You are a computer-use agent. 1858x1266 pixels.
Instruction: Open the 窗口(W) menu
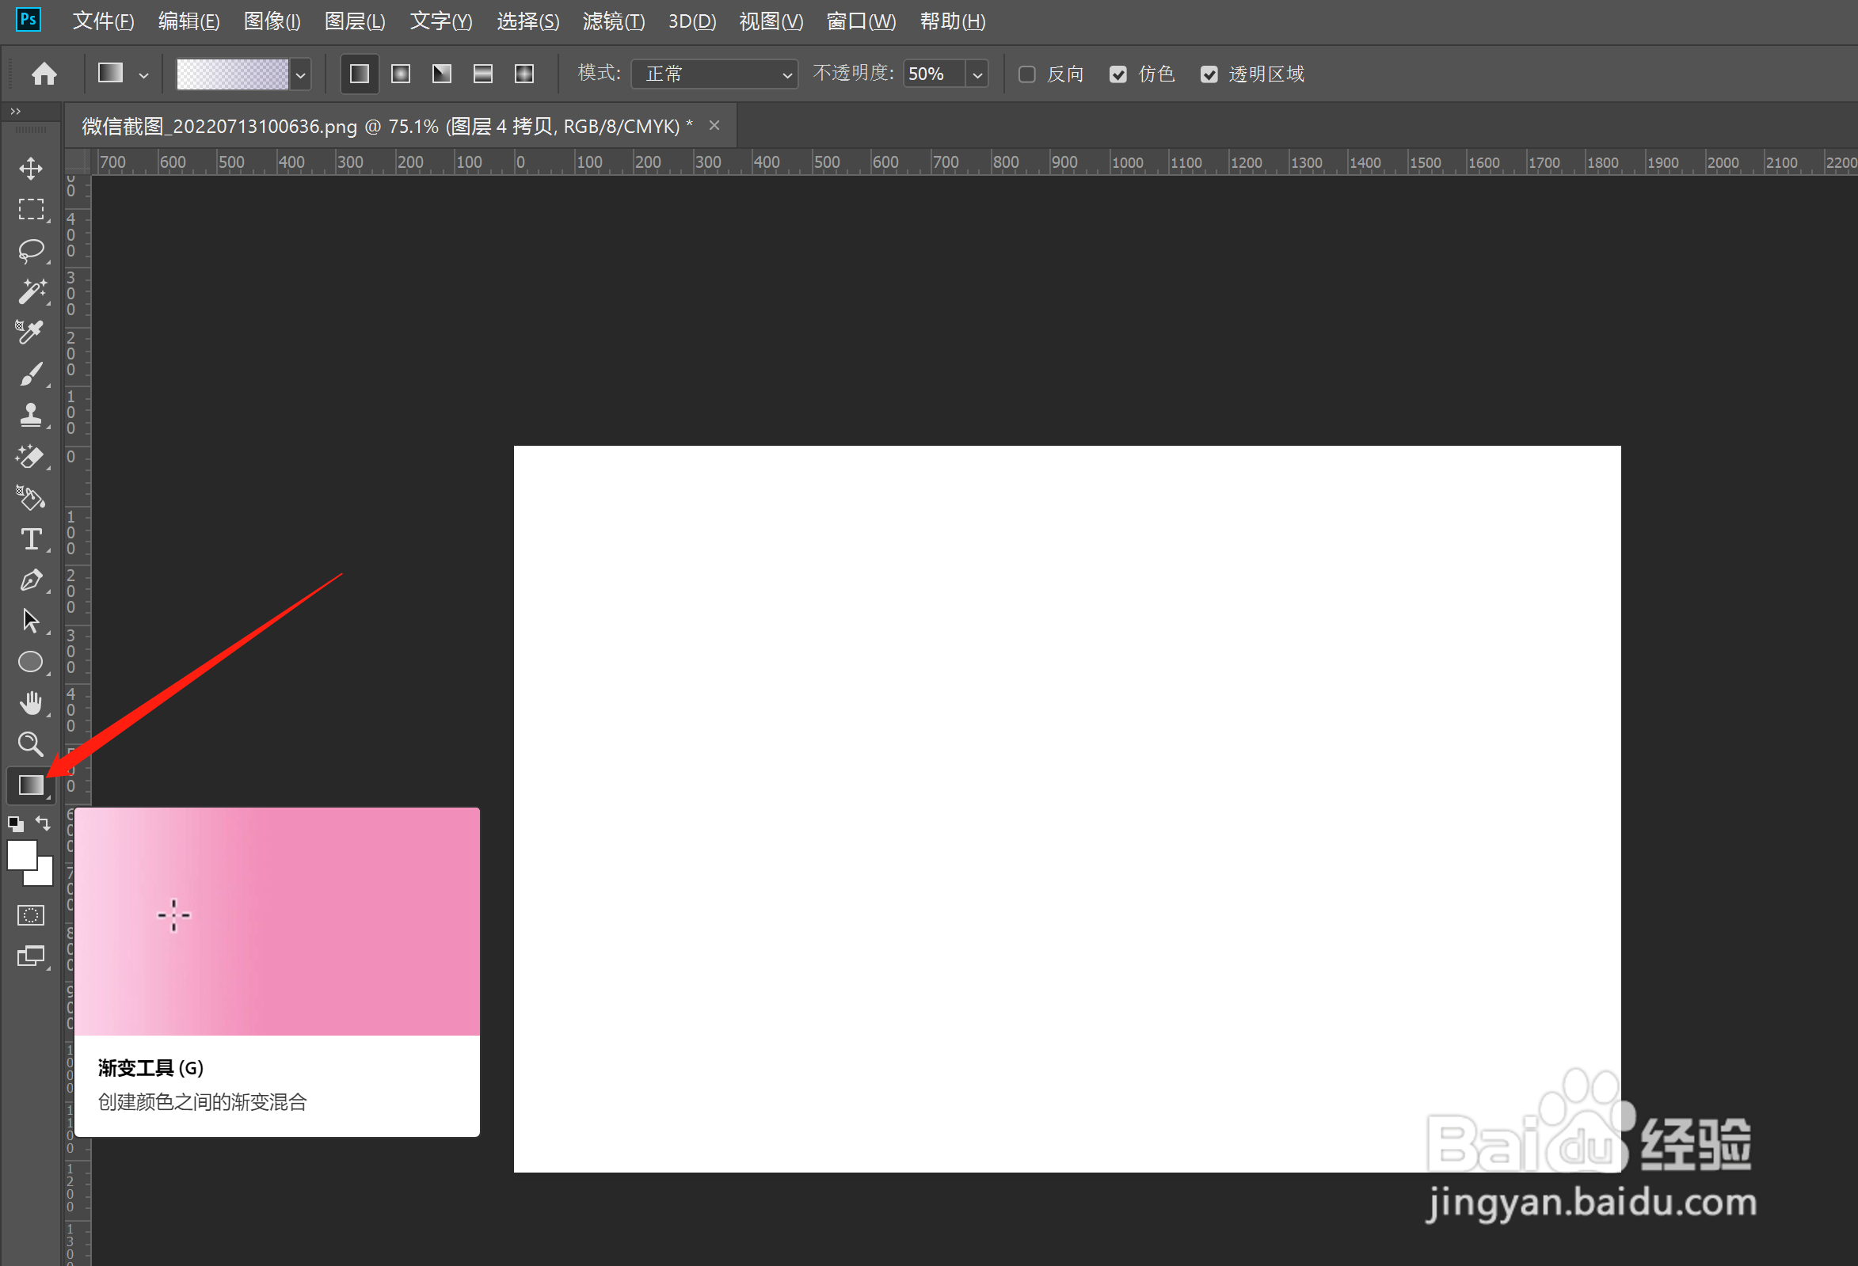pos(860,21)
